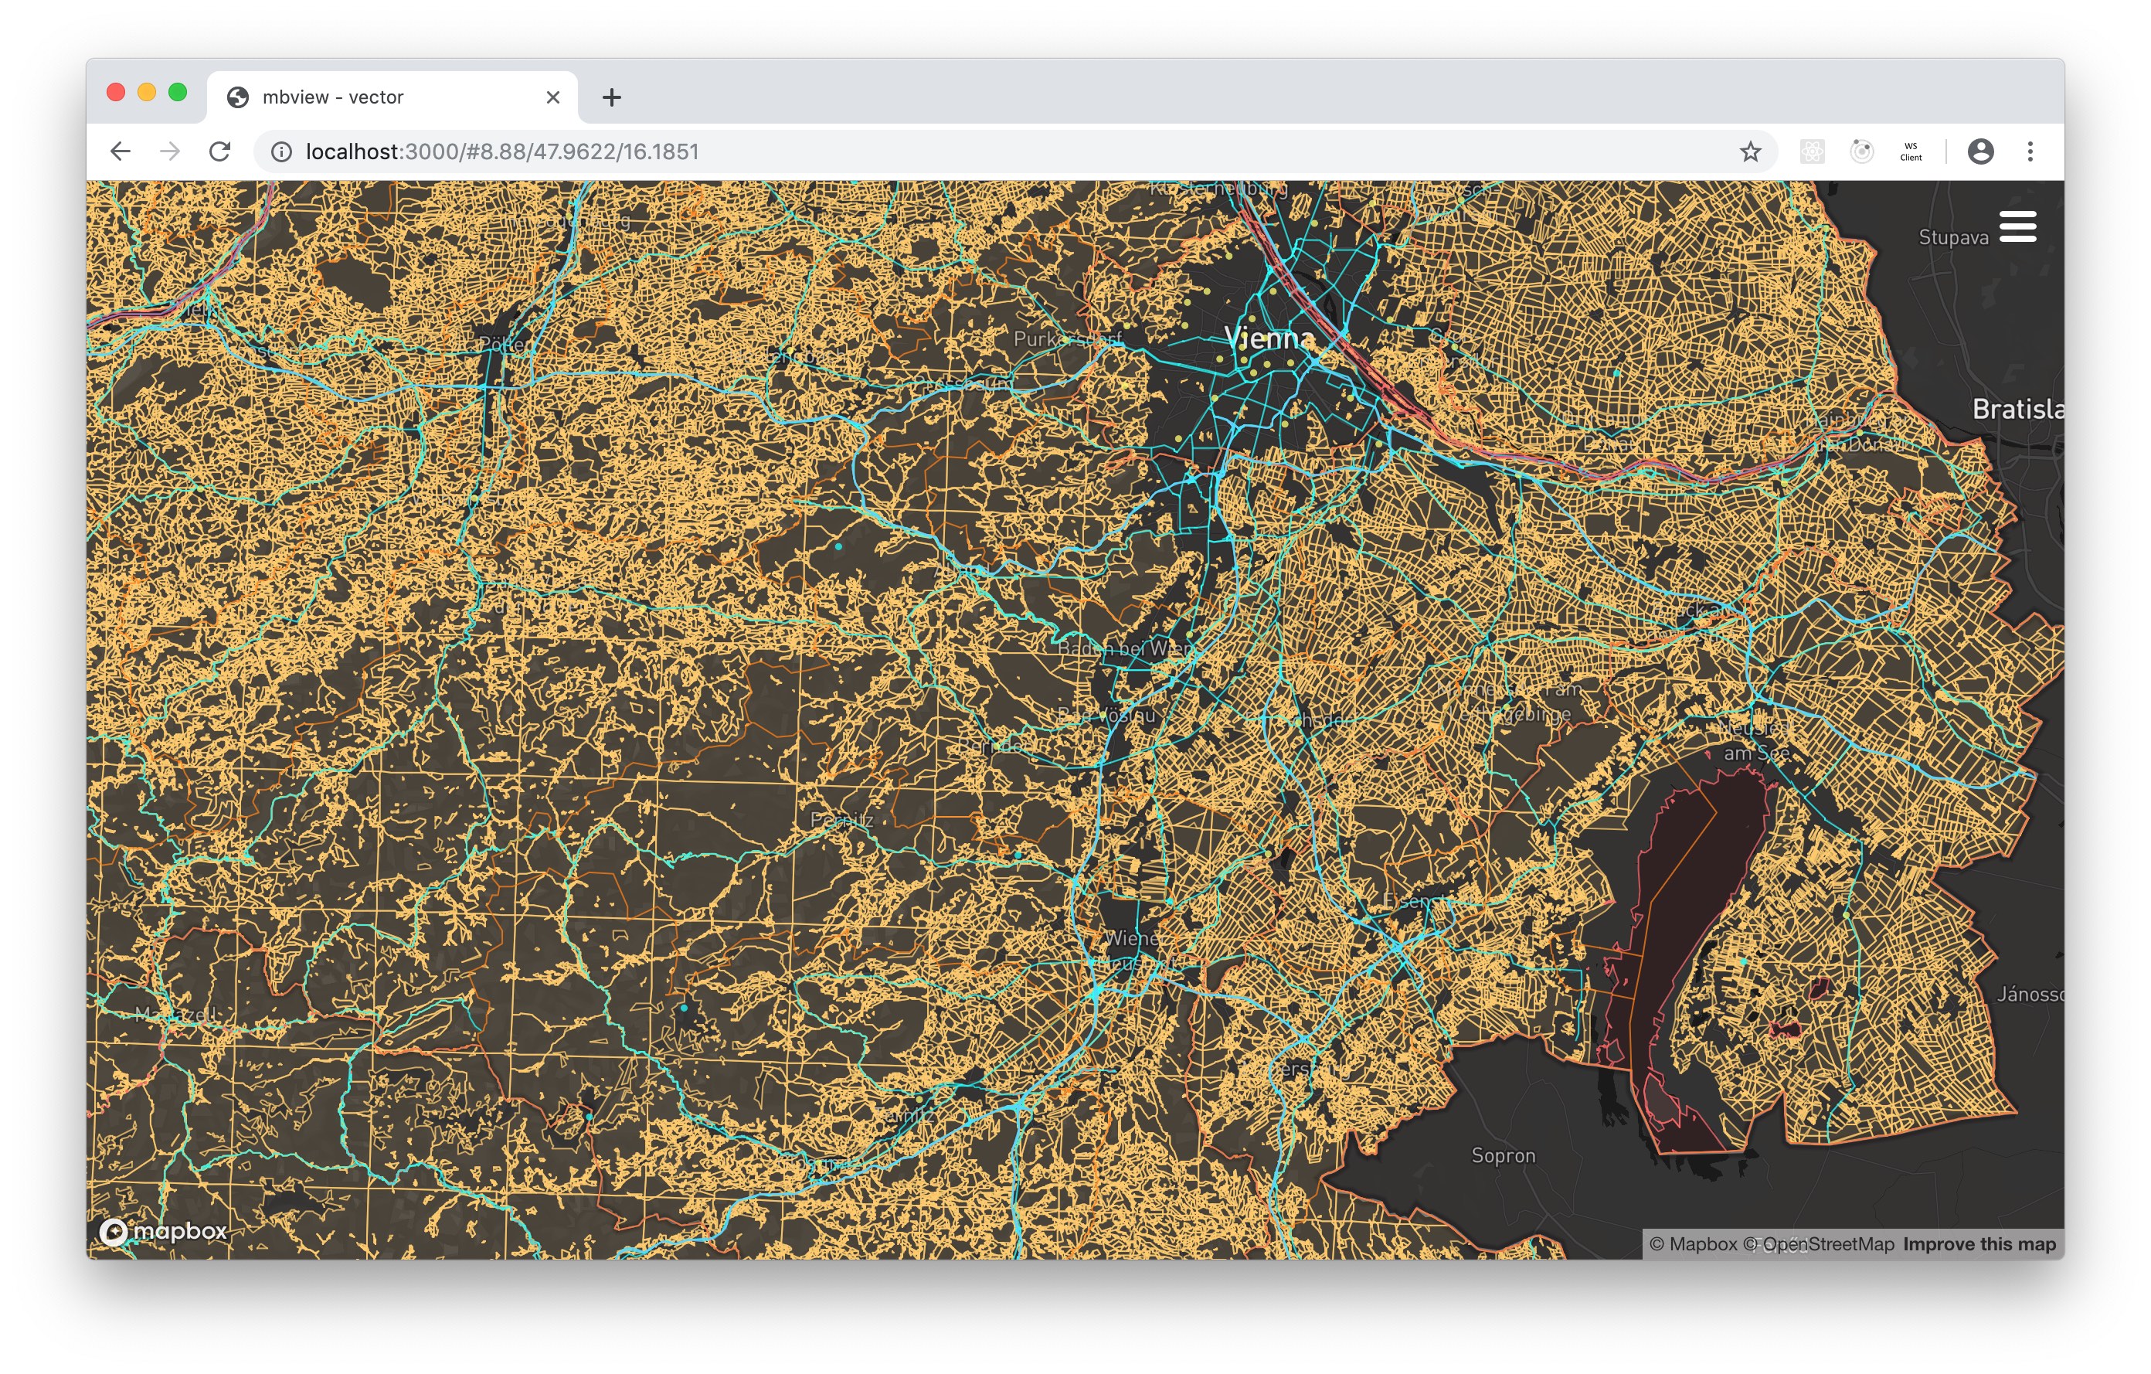Close the mbview - vector tab
The image size is (2151, 1374).
[x=553, y=97]
